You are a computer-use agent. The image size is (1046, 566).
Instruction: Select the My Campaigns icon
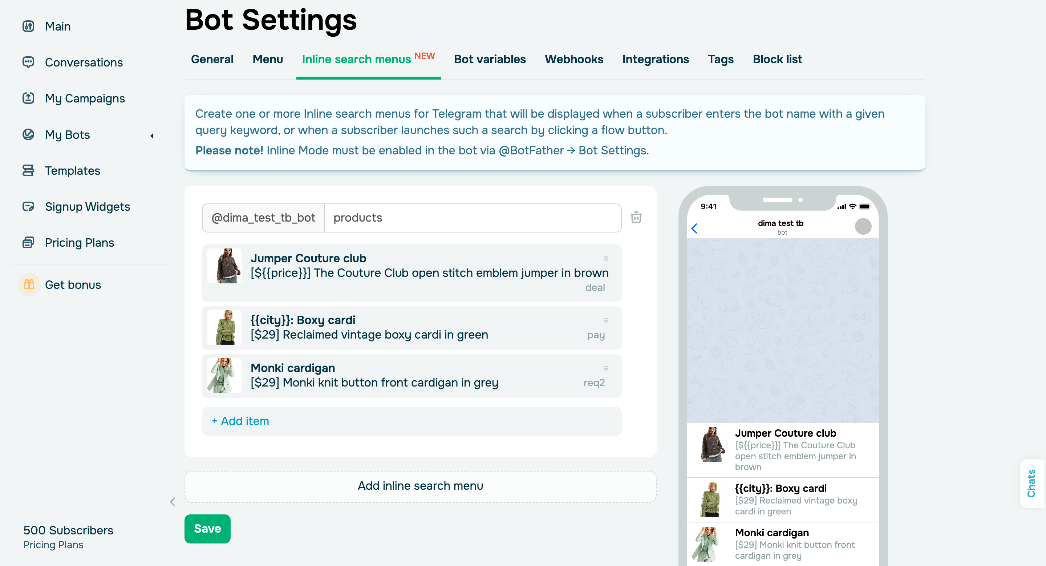pos(28,98)
